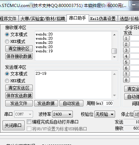Click multi-string send button 2
Screen dimensions: 139x145
[x=126, y=44]
